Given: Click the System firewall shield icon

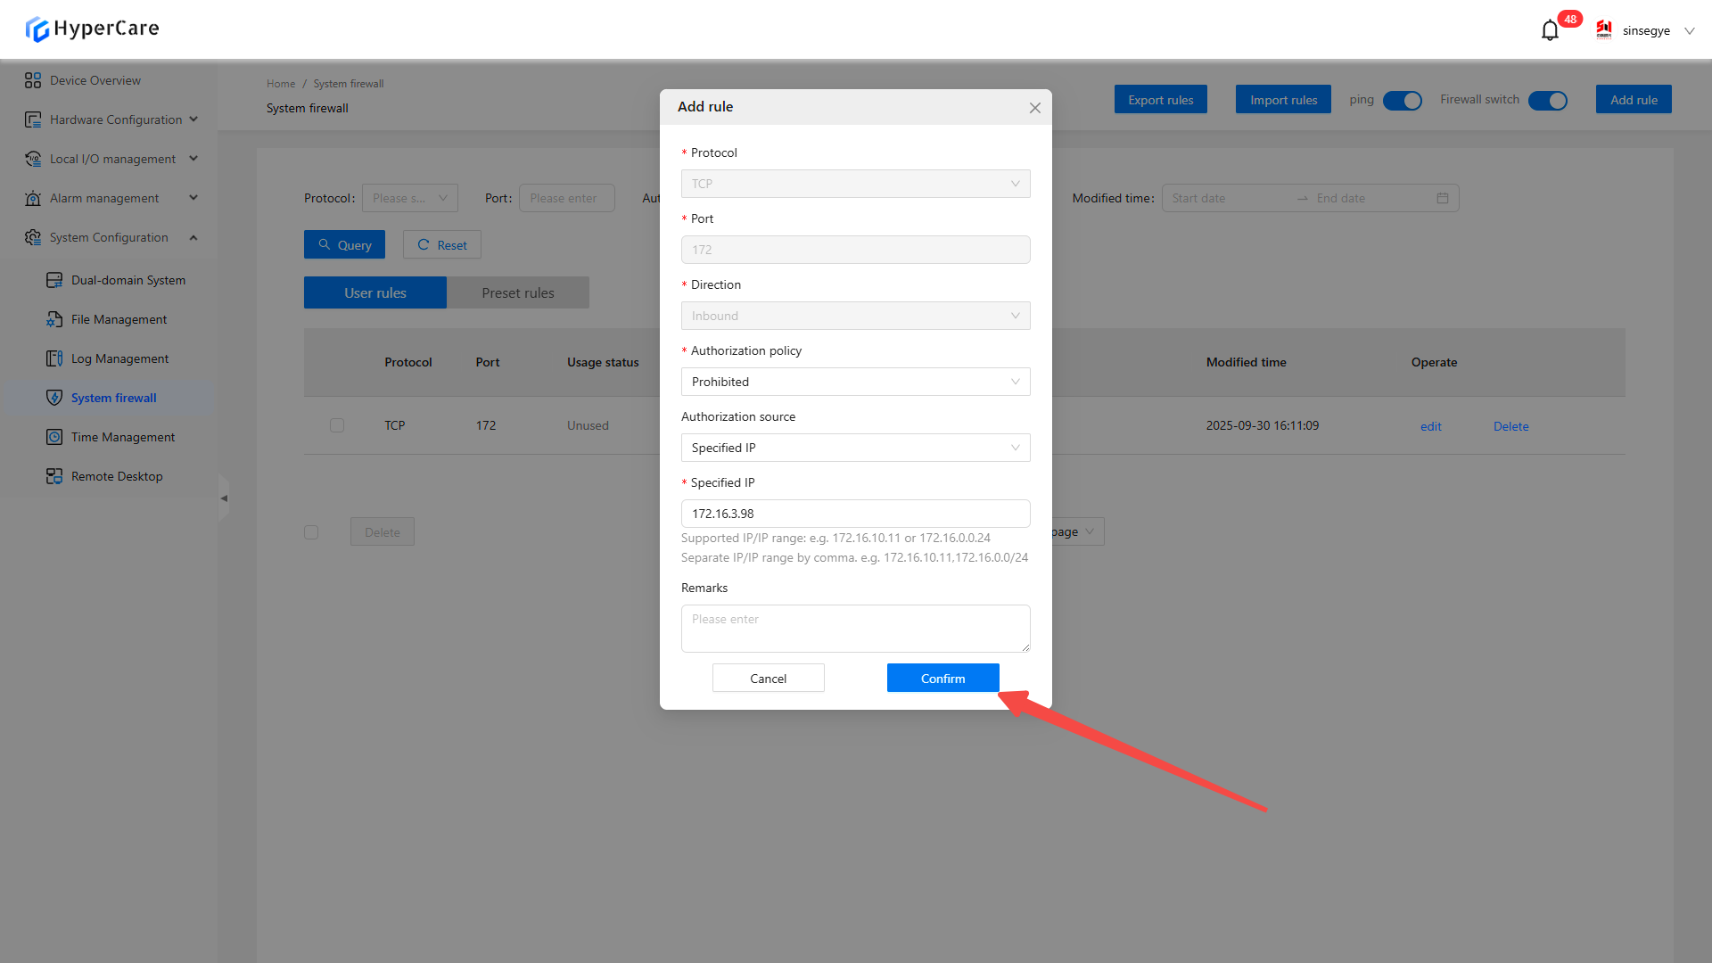Looking at the screenshot, I should [54, 398].
